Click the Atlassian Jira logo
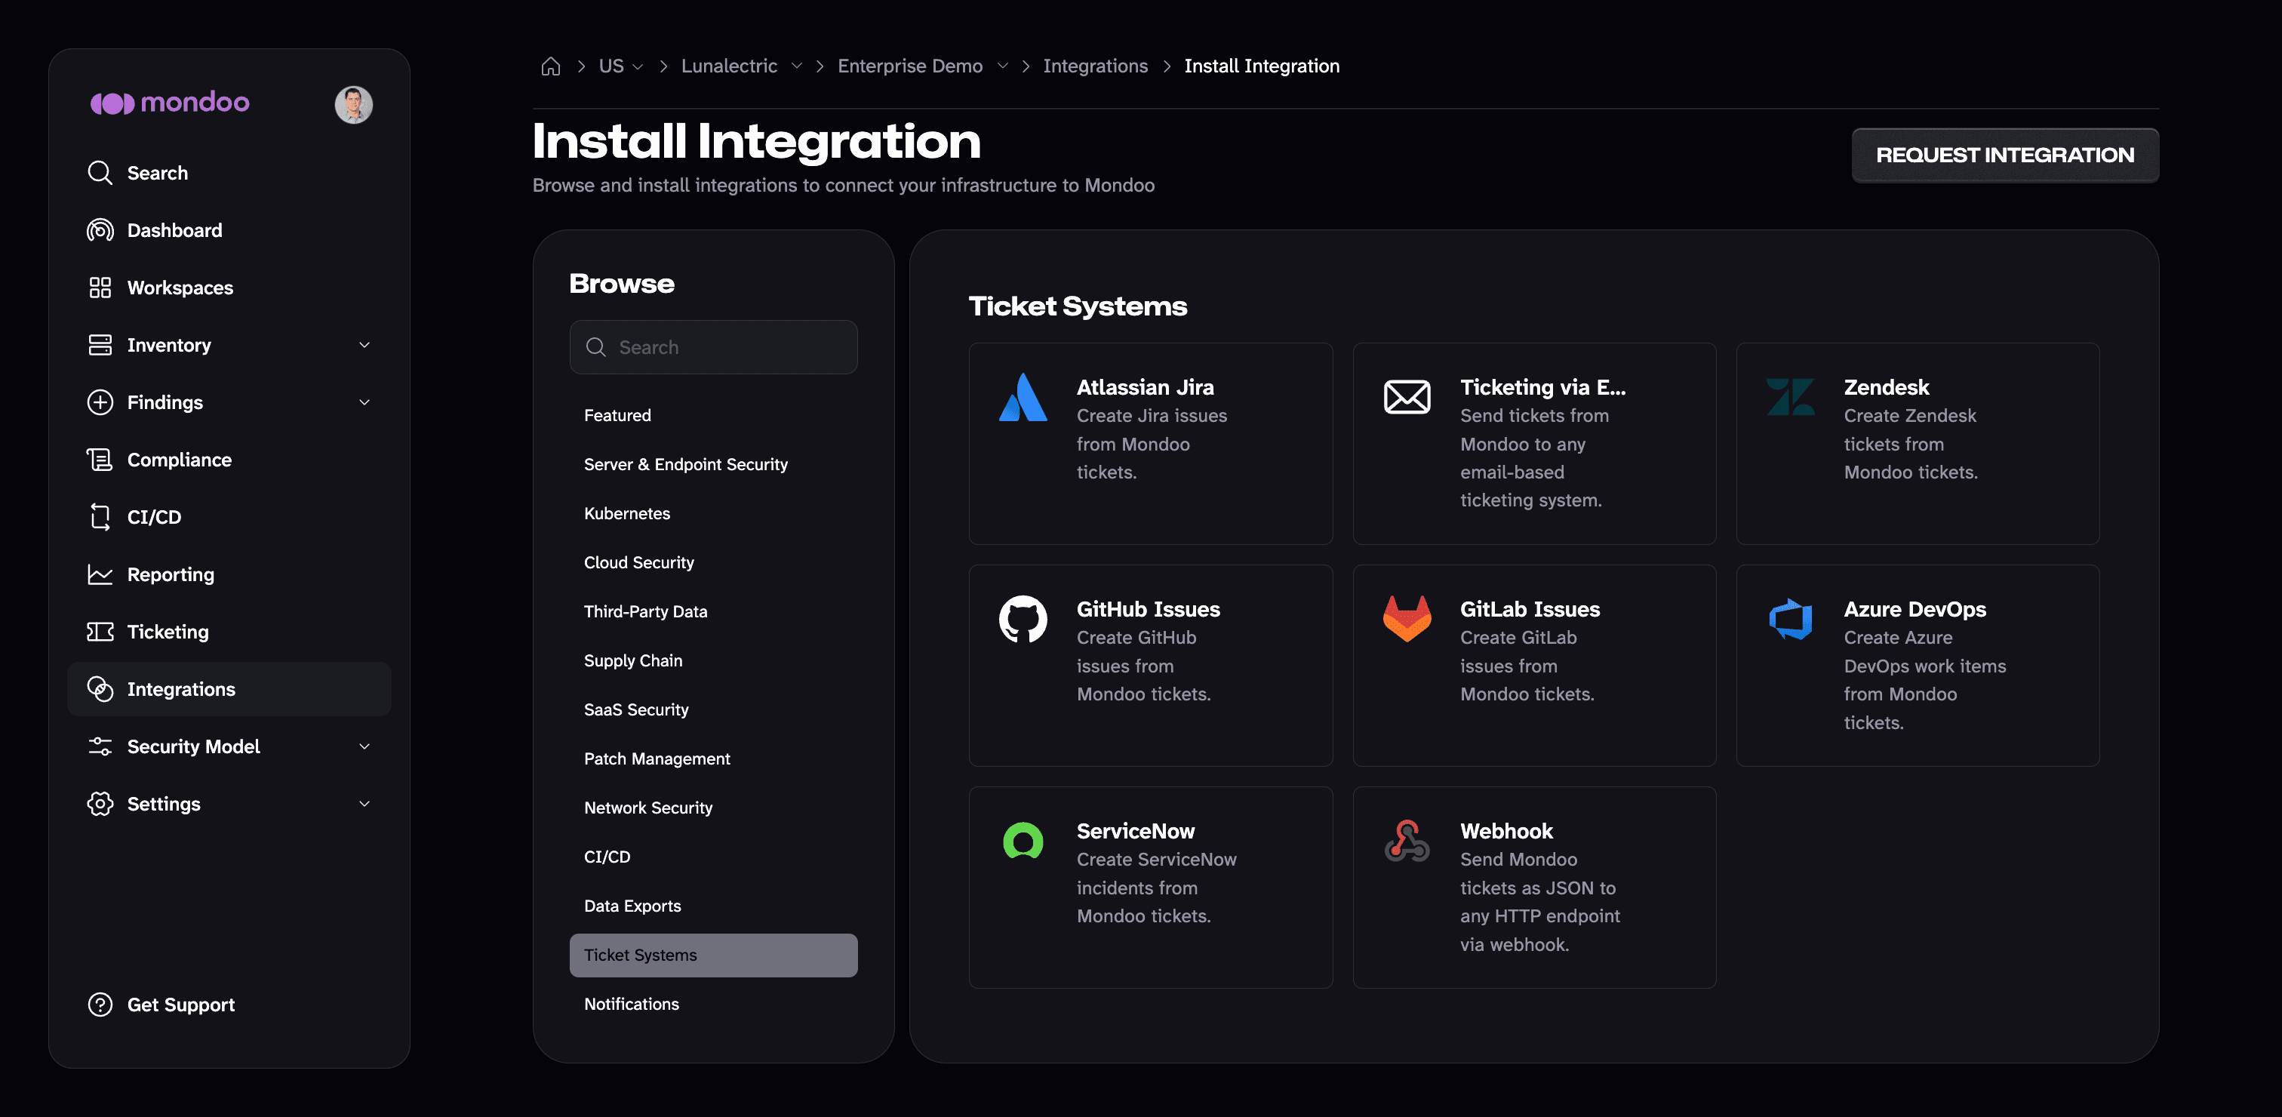 click(x=1023, y=398)
